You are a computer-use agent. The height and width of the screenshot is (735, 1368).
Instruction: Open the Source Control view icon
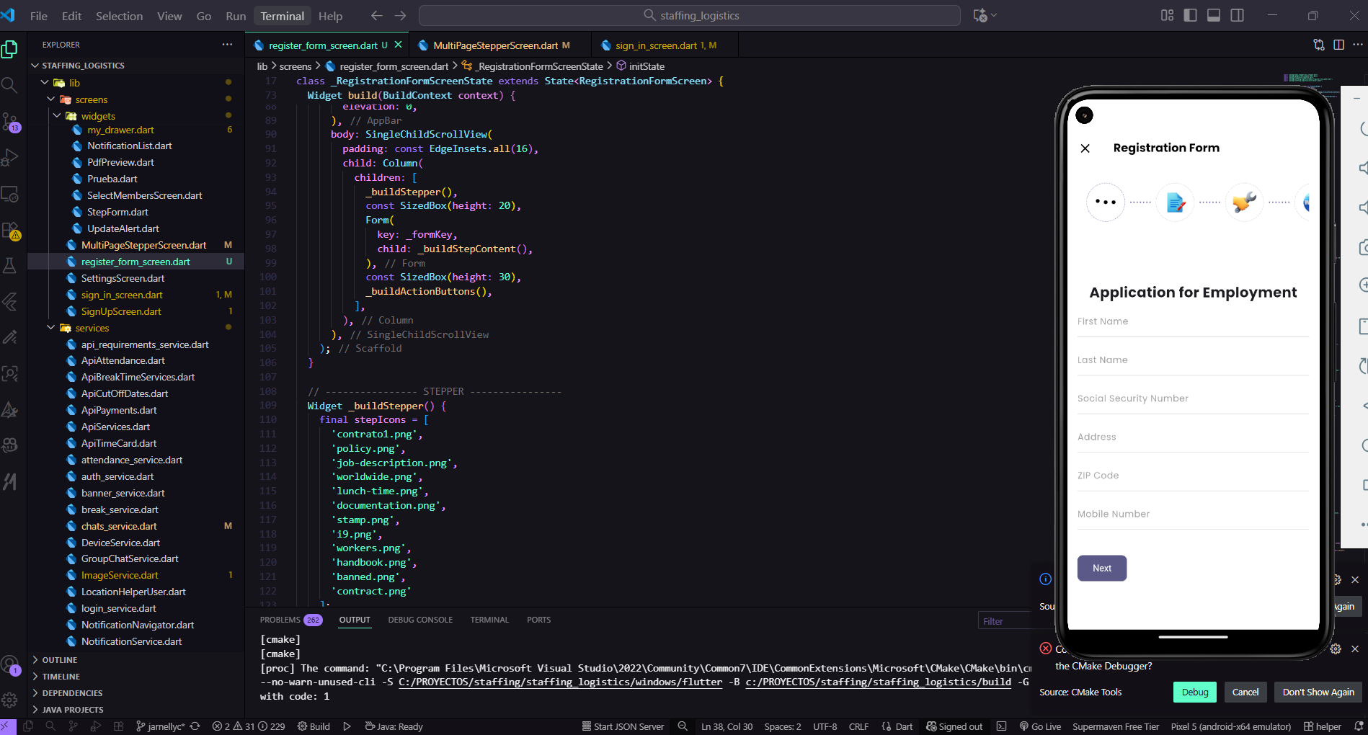[9, 121]
